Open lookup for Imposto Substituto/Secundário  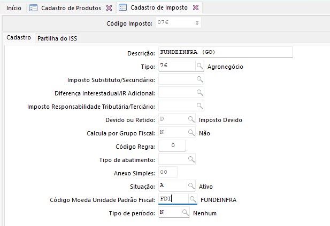tap(199, 79)
